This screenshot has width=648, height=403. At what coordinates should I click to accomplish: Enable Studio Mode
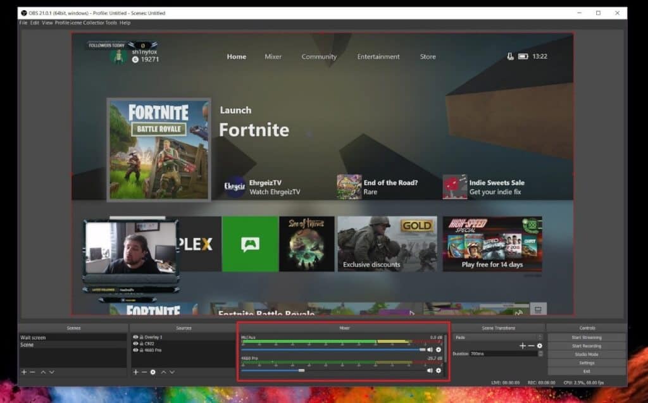coord(587,354)
